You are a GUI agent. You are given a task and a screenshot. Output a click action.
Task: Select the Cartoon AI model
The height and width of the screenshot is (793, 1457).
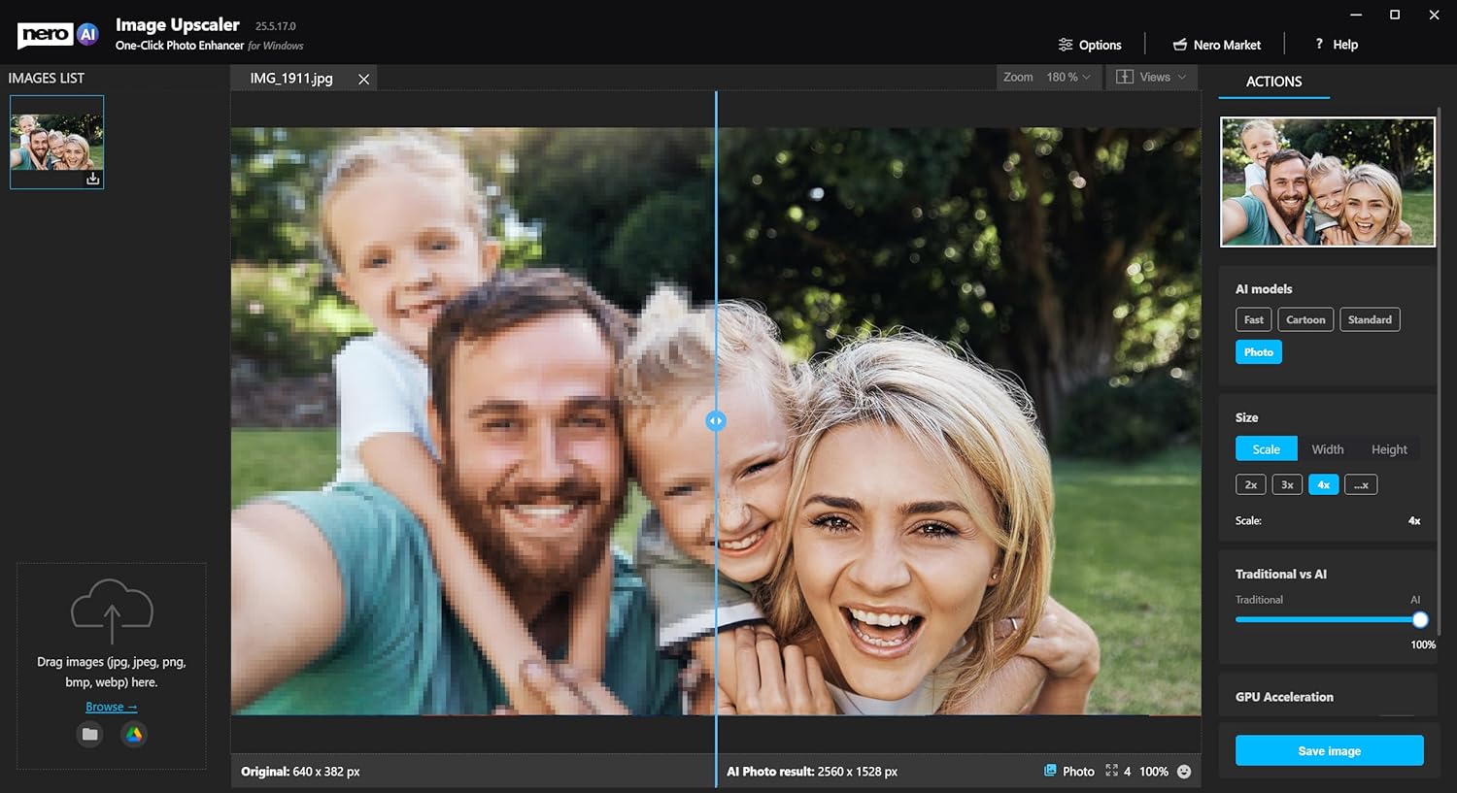[x=1305, y=319]
